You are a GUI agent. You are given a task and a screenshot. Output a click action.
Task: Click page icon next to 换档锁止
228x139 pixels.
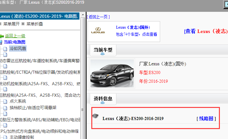(x=5, y=108)
